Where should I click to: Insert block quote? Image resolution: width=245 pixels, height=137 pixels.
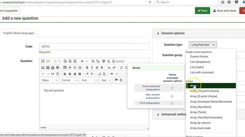[x=53, y=74]
